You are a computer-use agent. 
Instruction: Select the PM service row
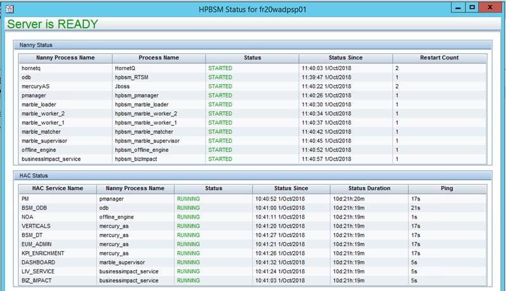253,199
